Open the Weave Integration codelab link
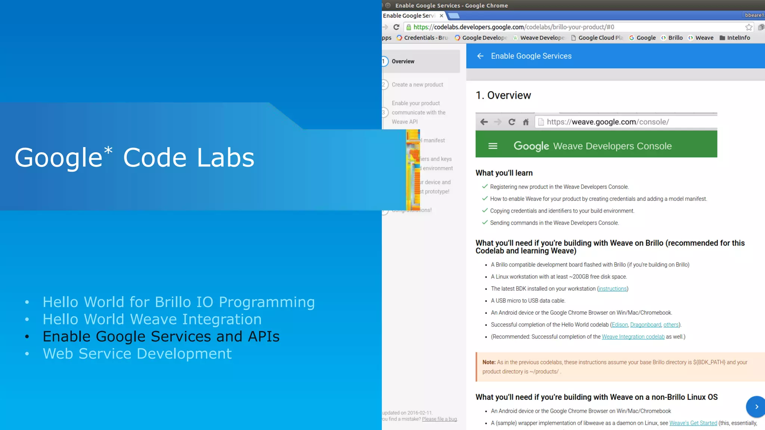 pos(633,337)
